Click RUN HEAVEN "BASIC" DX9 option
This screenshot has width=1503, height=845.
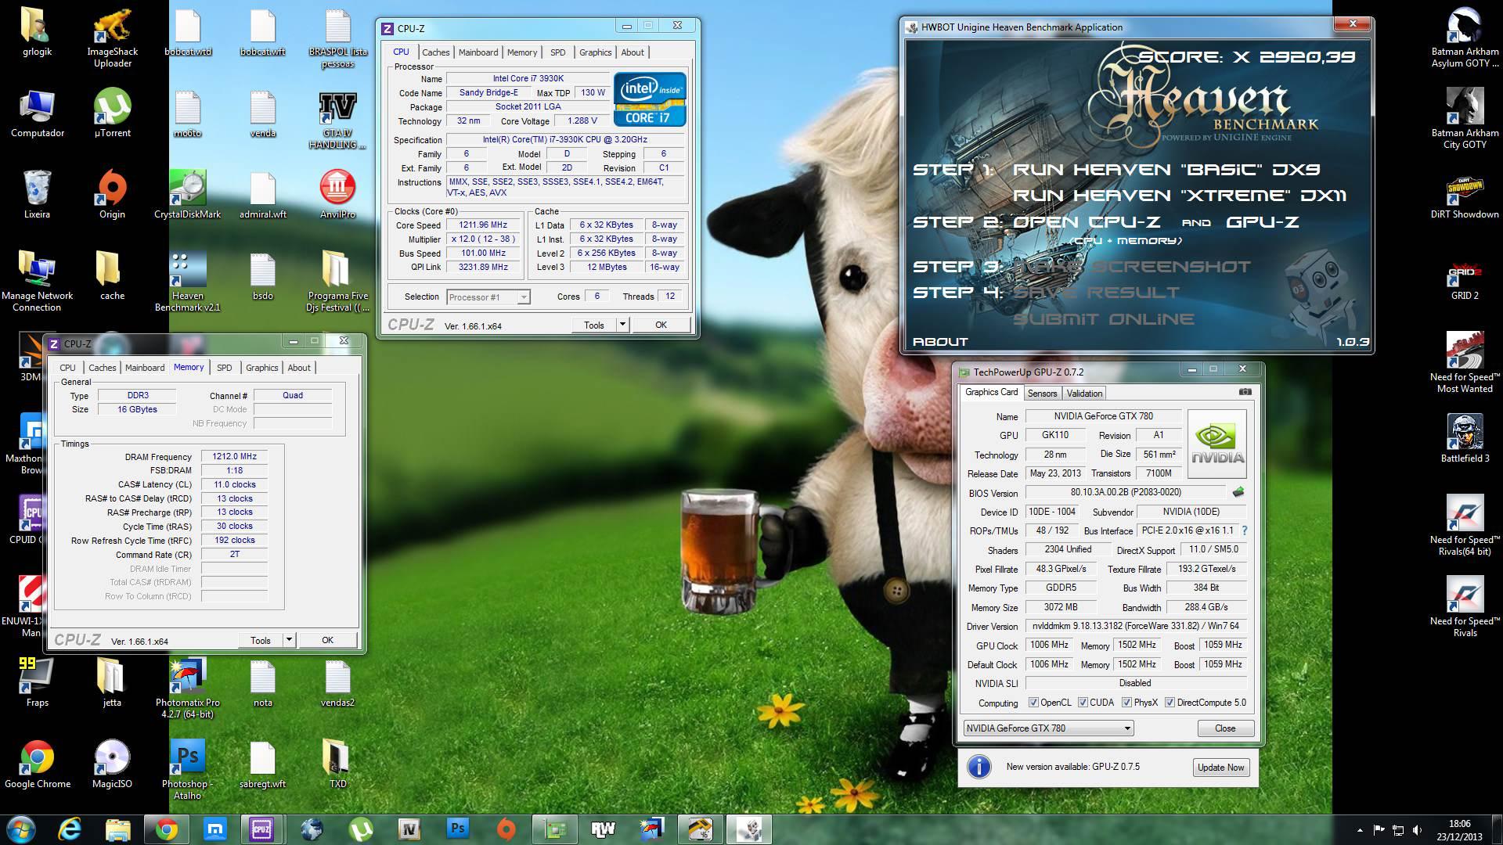[1166, 169]
